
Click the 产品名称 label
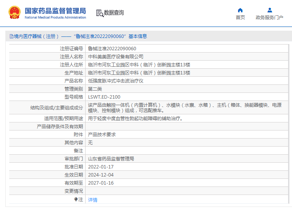pyautogui.click(x=74, y=81)
